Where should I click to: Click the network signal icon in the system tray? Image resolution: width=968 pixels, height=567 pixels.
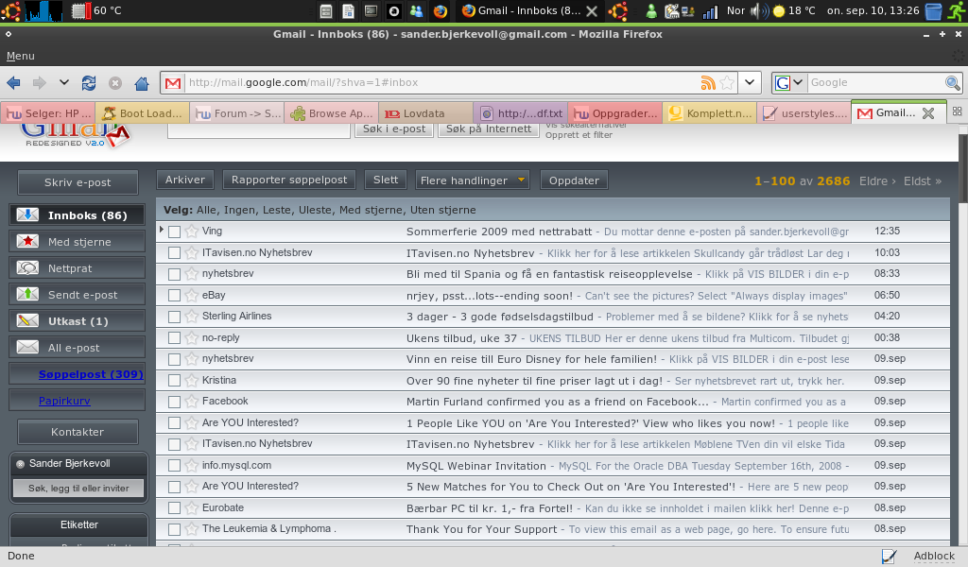point(711,11)
